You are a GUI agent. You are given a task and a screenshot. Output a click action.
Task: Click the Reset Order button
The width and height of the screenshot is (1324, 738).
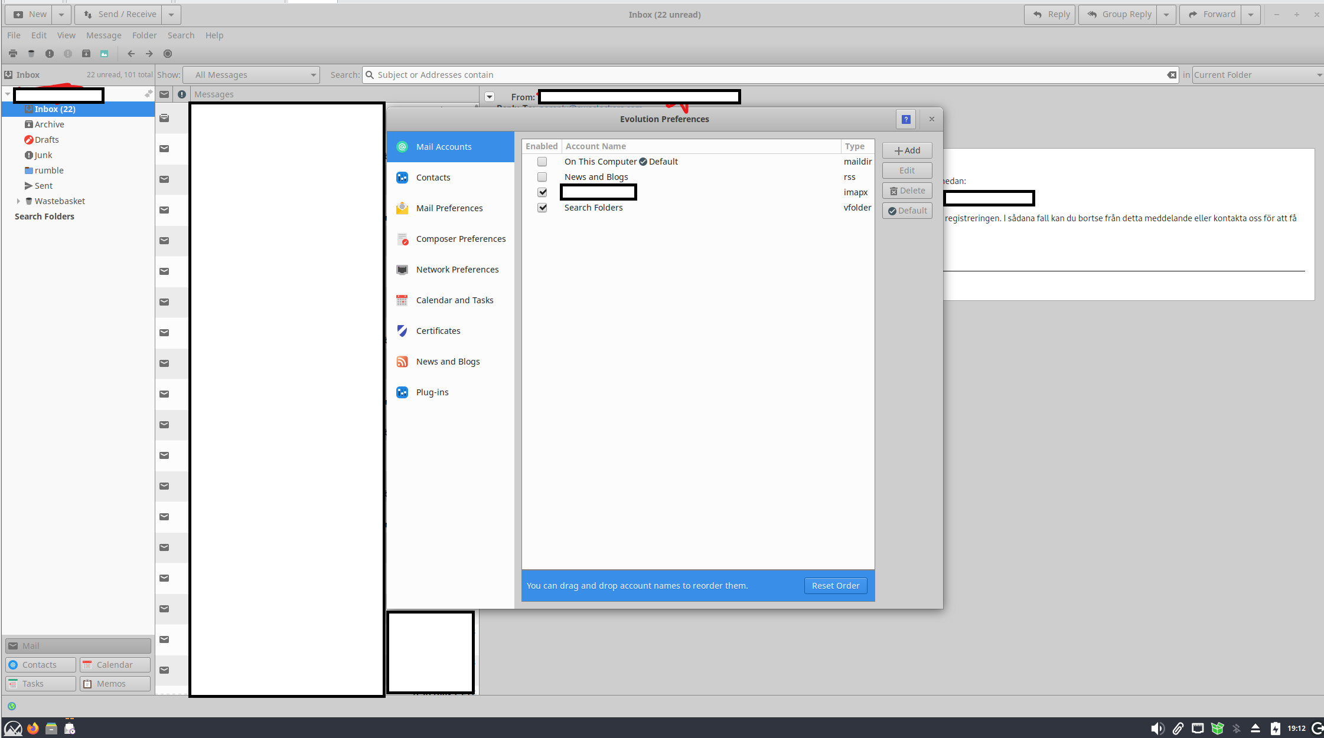click(836, 586)
